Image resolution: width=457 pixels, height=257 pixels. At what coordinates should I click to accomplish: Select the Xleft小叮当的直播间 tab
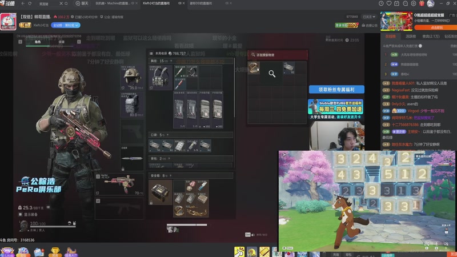point(157,3)
